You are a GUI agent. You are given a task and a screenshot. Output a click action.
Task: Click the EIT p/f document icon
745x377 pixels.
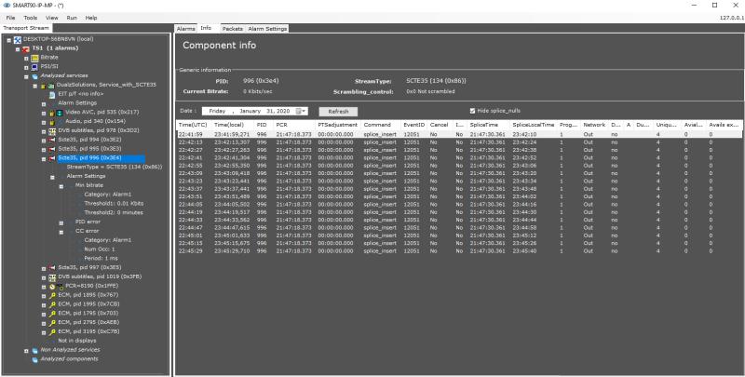tap(53, 95)
